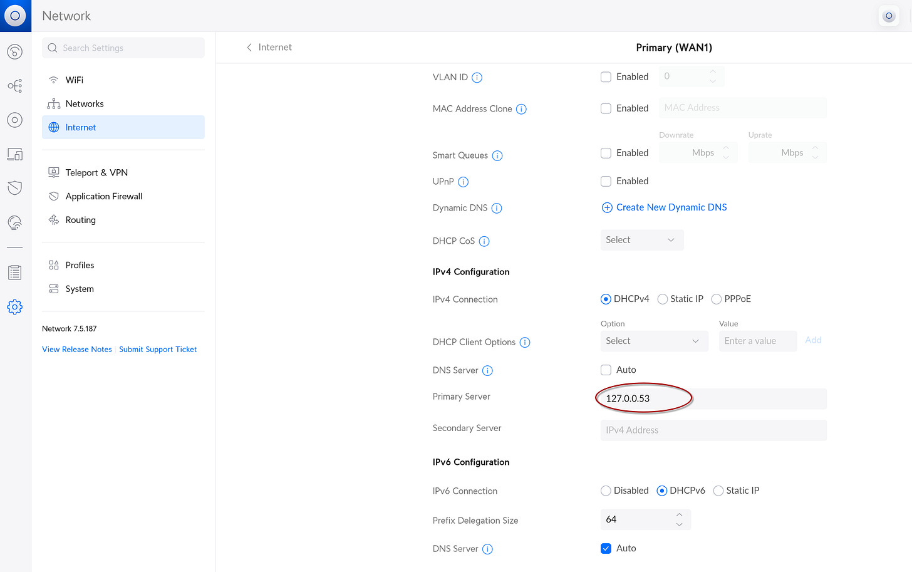912x572 pixels.
Task: Click the Secondary Server IPv4 Address field
Action: point(713,430)
